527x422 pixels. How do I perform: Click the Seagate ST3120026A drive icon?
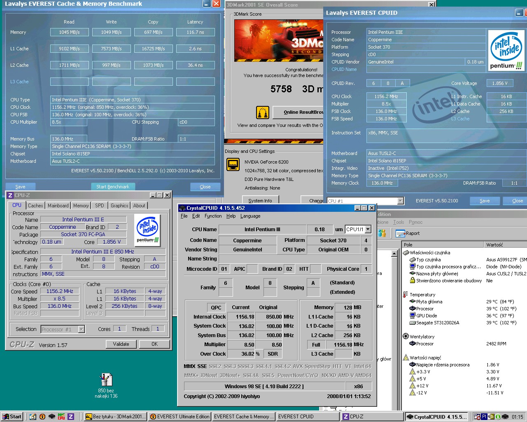pos(413,323)
